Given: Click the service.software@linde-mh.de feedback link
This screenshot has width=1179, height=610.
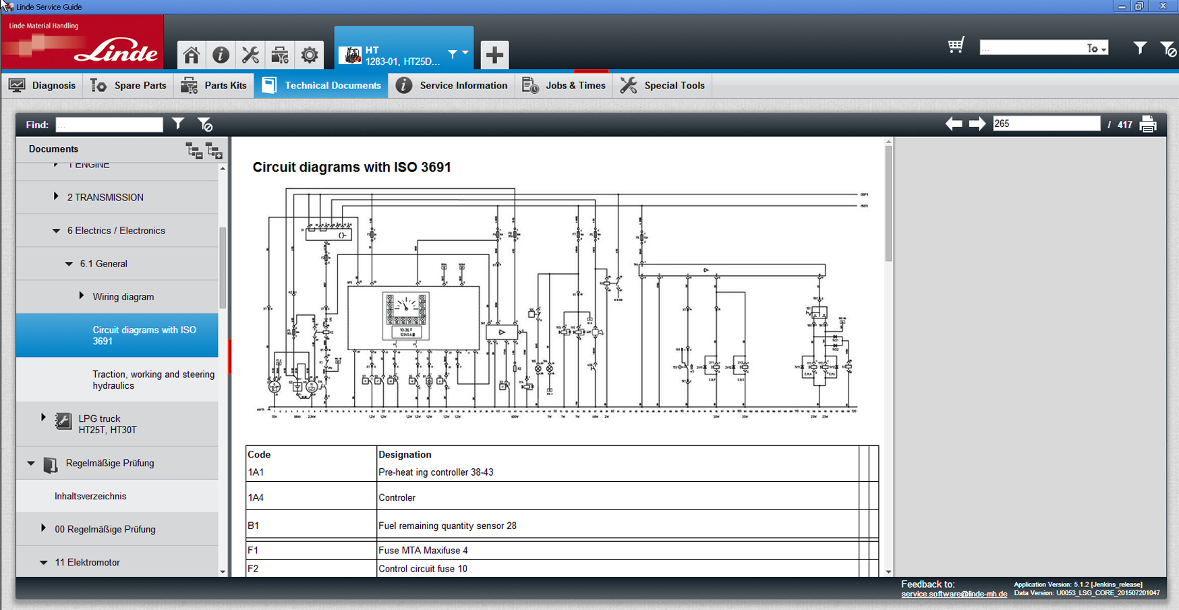Looking at the screenshot, I should [954, 594].
